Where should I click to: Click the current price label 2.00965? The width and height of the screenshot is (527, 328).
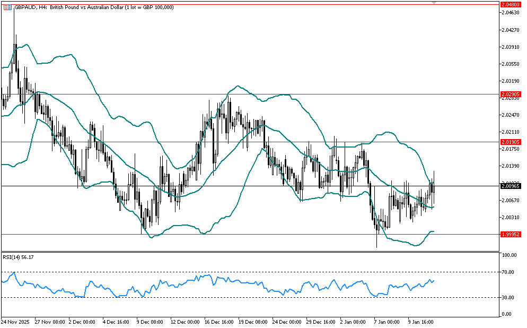[x=510, y=186]
